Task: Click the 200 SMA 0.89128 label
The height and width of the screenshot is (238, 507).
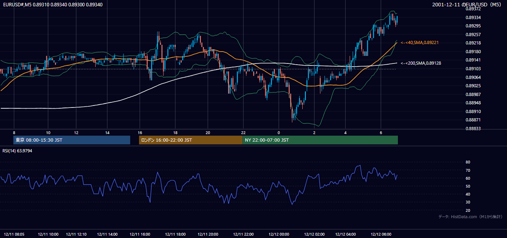Action: point(421,63)
